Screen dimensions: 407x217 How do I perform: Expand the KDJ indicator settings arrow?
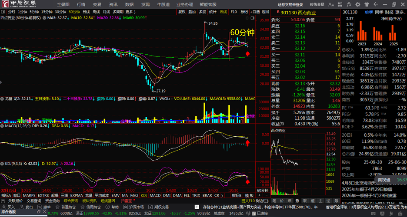[2, 164]
